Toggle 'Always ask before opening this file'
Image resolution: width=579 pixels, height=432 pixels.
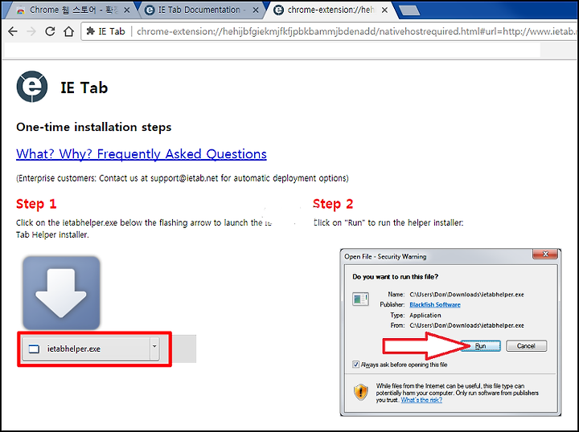(355, 365)
